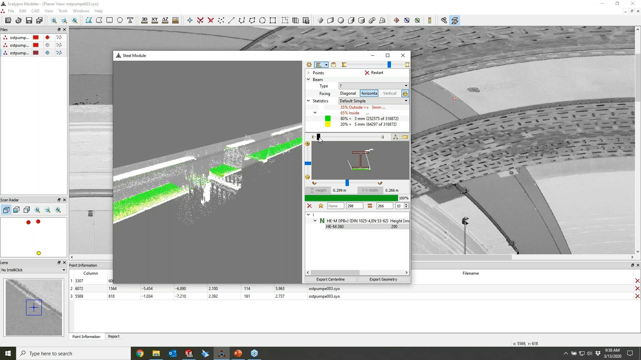Click the Restart button
641x360 pixels.
coord(374,73)
